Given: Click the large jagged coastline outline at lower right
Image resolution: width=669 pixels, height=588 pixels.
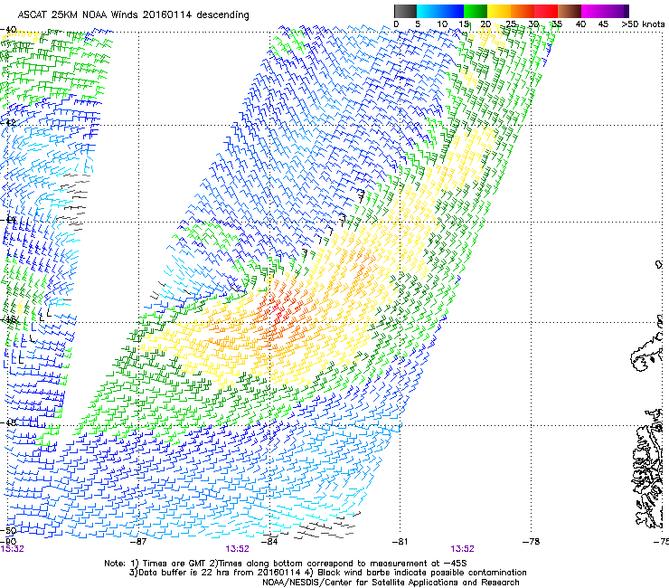Looking at the screenshot, I should click(x=647, y=469).
